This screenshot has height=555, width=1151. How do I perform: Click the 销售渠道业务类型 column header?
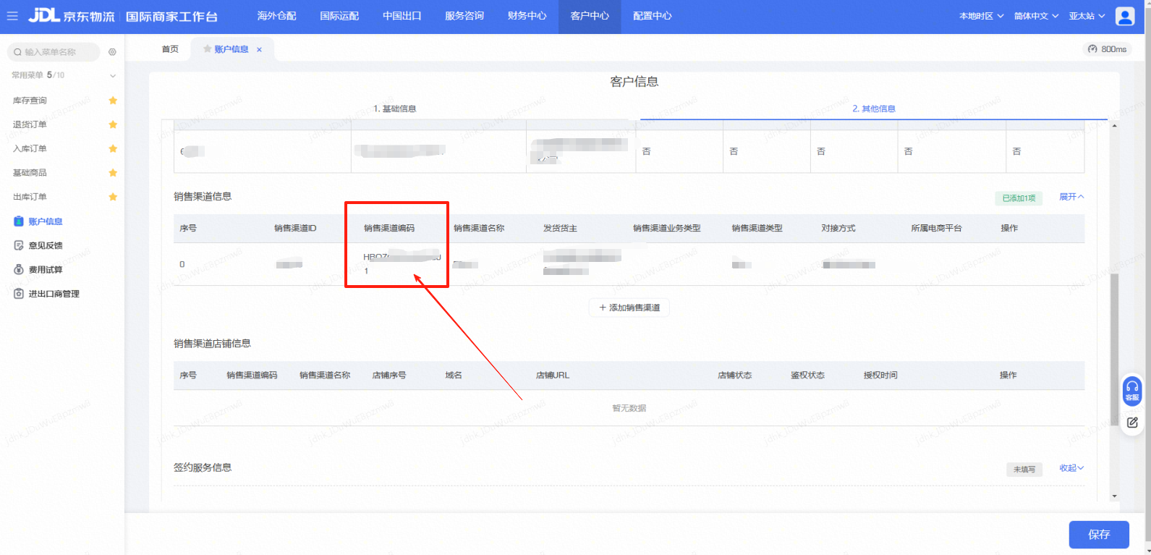[666, 228]
